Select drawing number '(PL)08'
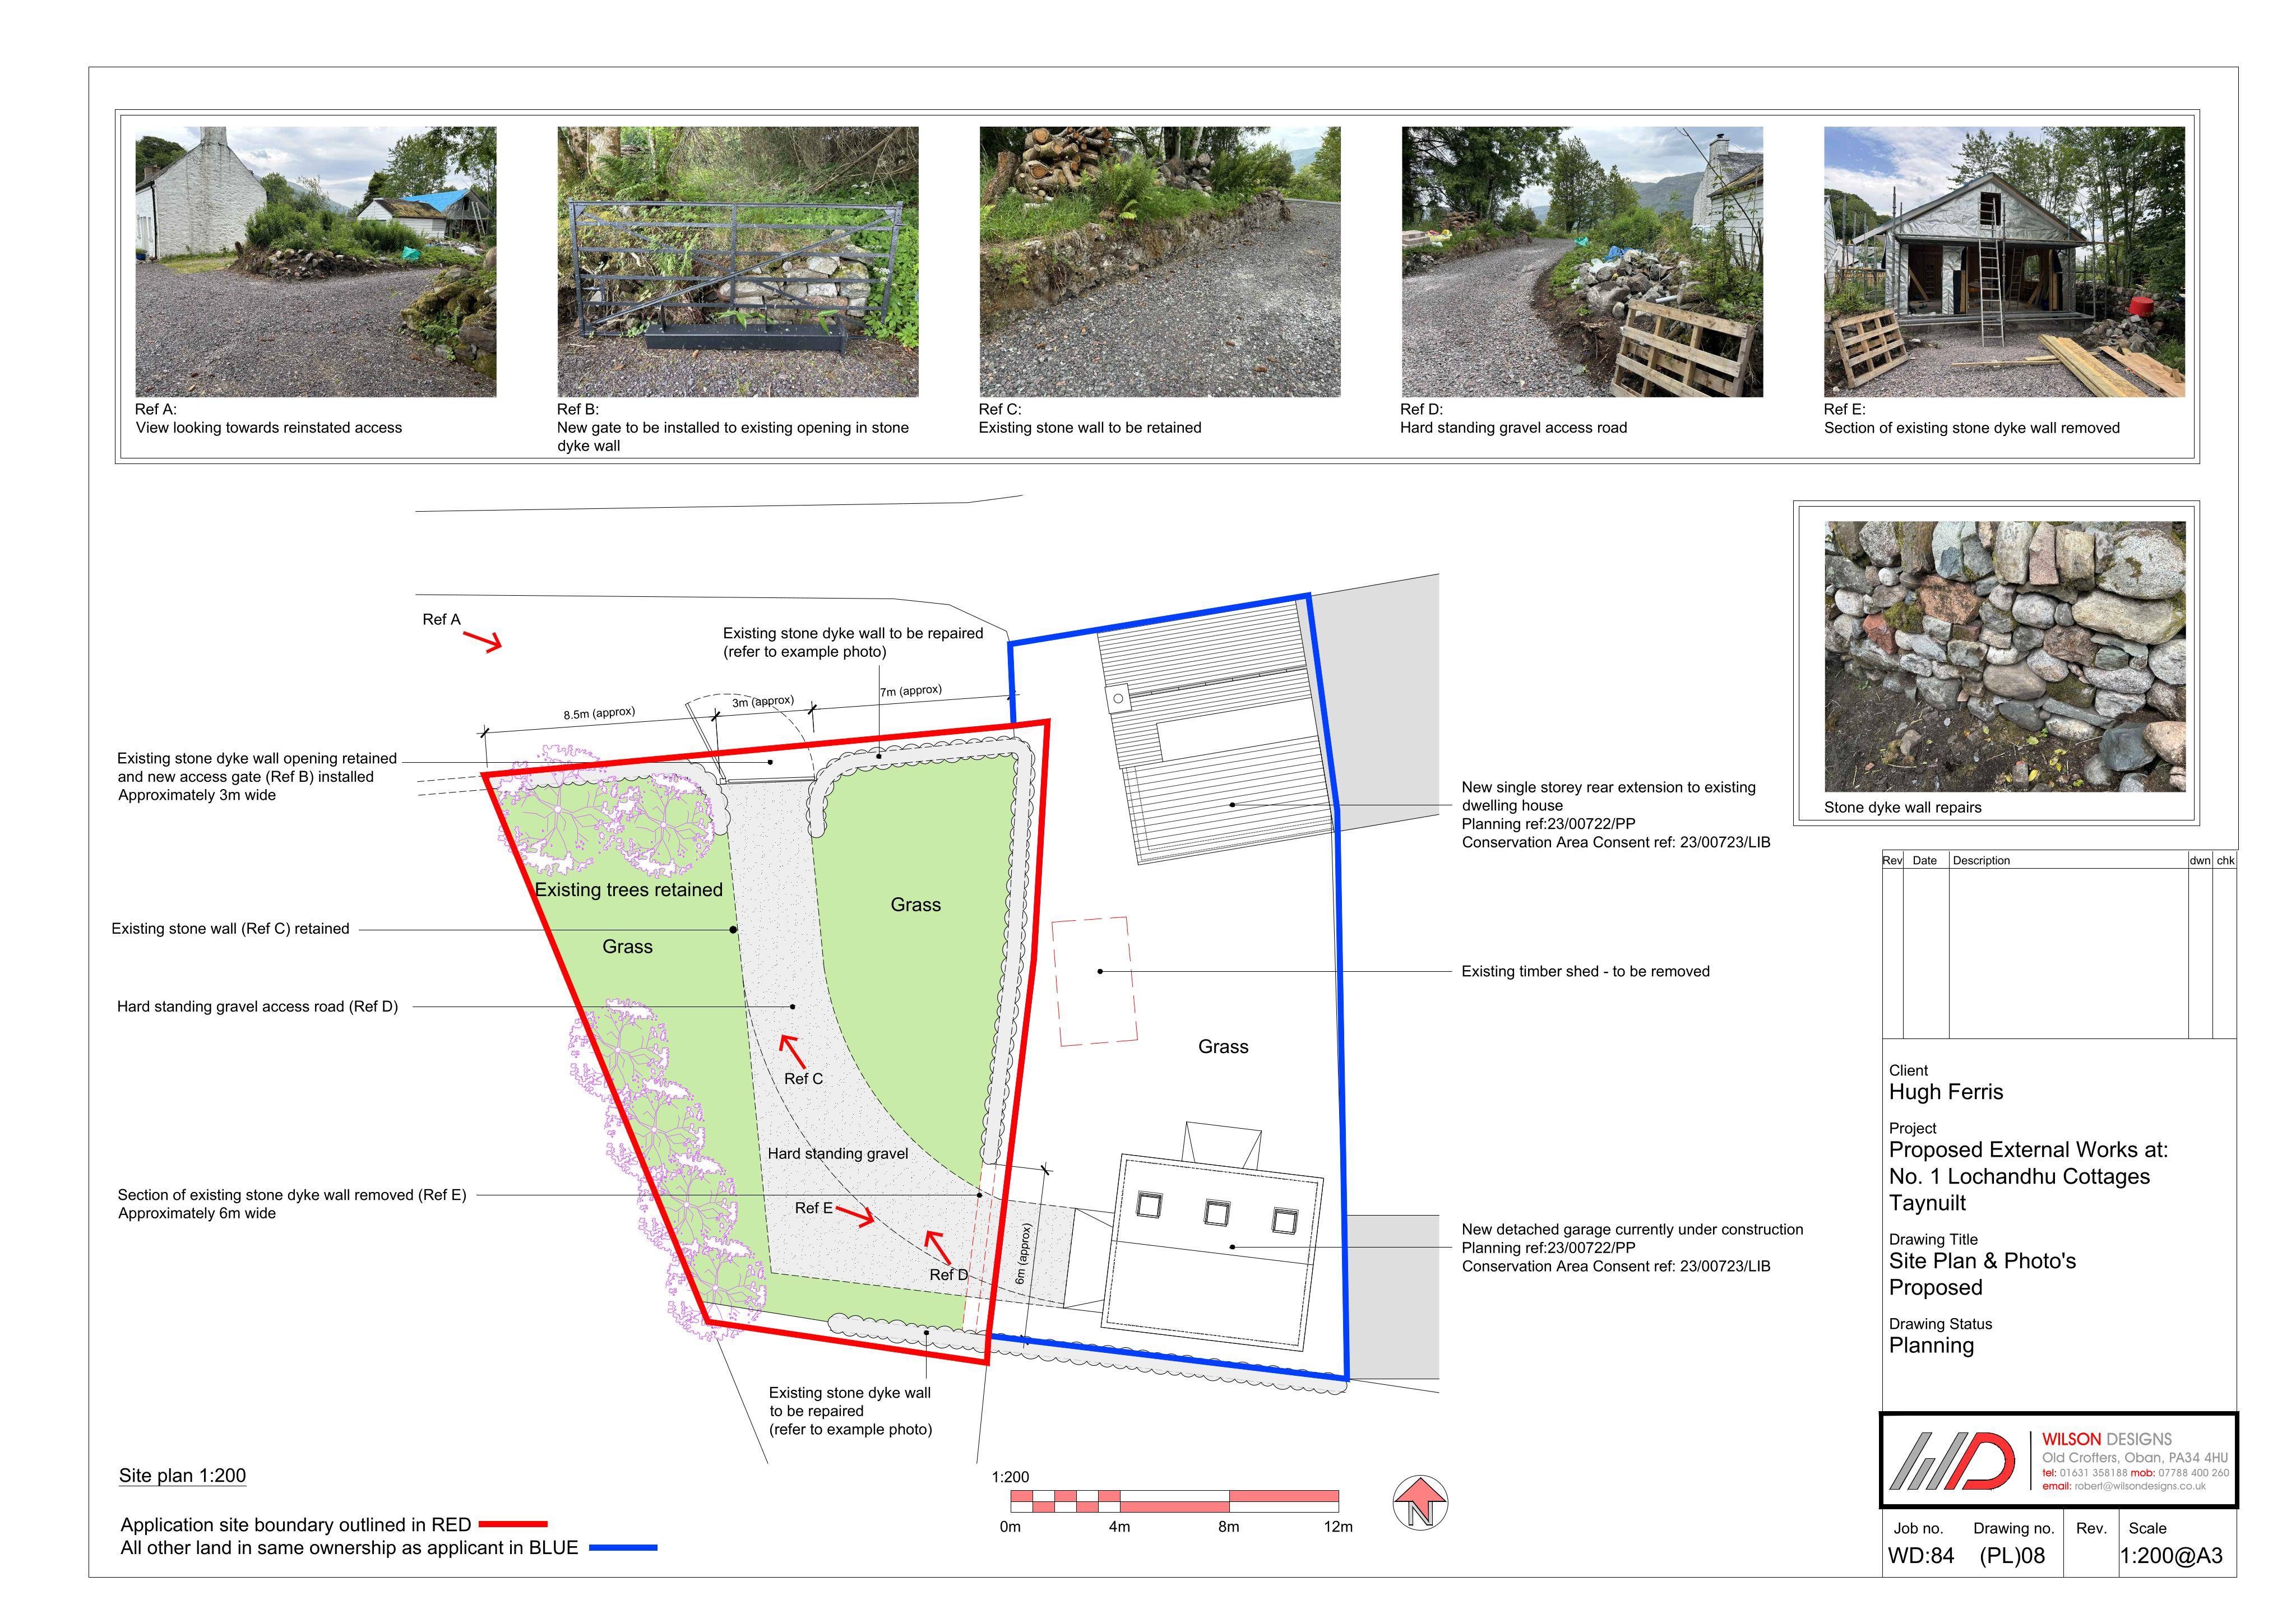This screenshot has height=1623, width=2296. [x=2012, y=1556]
